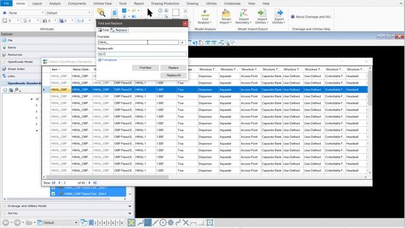Click the Replace with input field
Viewport: 405px width, 228px height.
pyautogui.click(x=142, y=54)
